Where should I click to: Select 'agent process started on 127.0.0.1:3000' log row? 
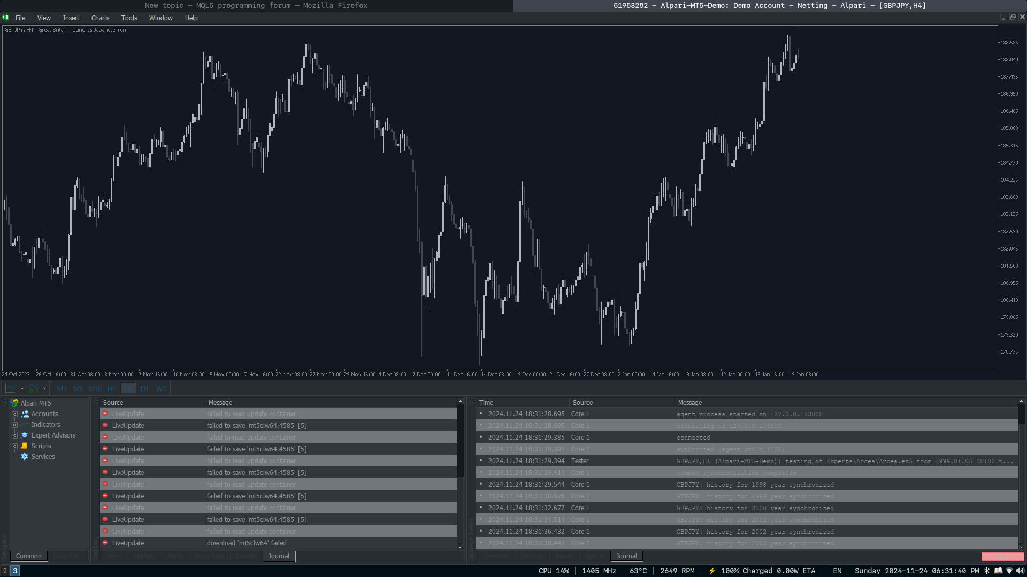(747, 414)
